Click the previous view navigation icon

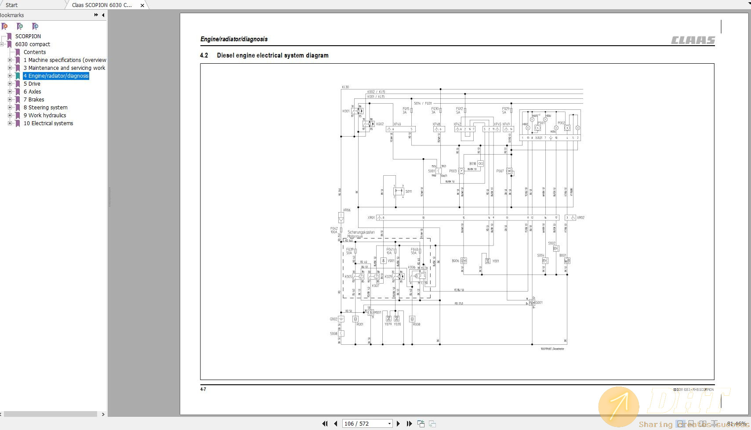[421, 423]
